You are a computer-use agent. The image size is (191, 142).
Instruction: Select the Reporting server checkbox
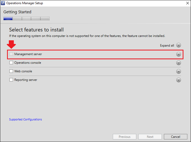(11, 80)
